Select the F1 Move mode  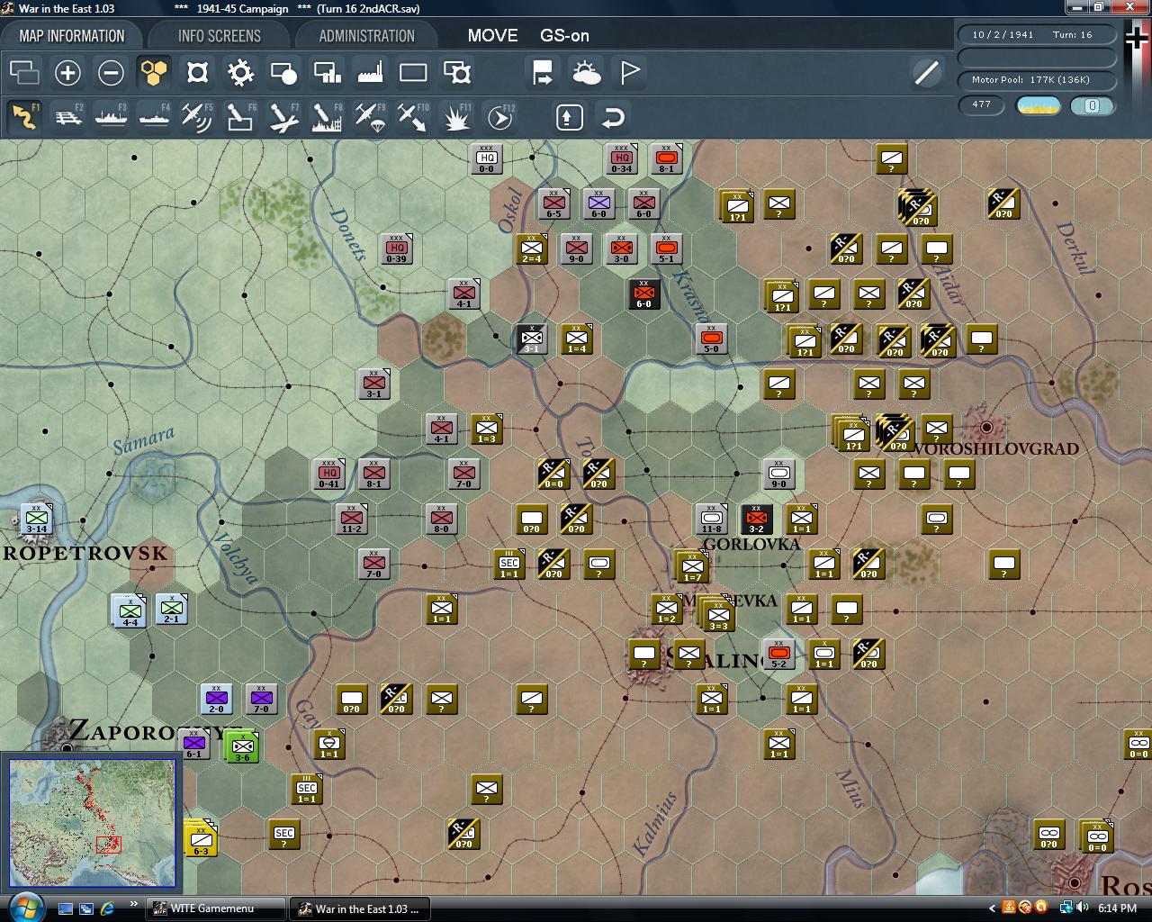click(24, 117)
